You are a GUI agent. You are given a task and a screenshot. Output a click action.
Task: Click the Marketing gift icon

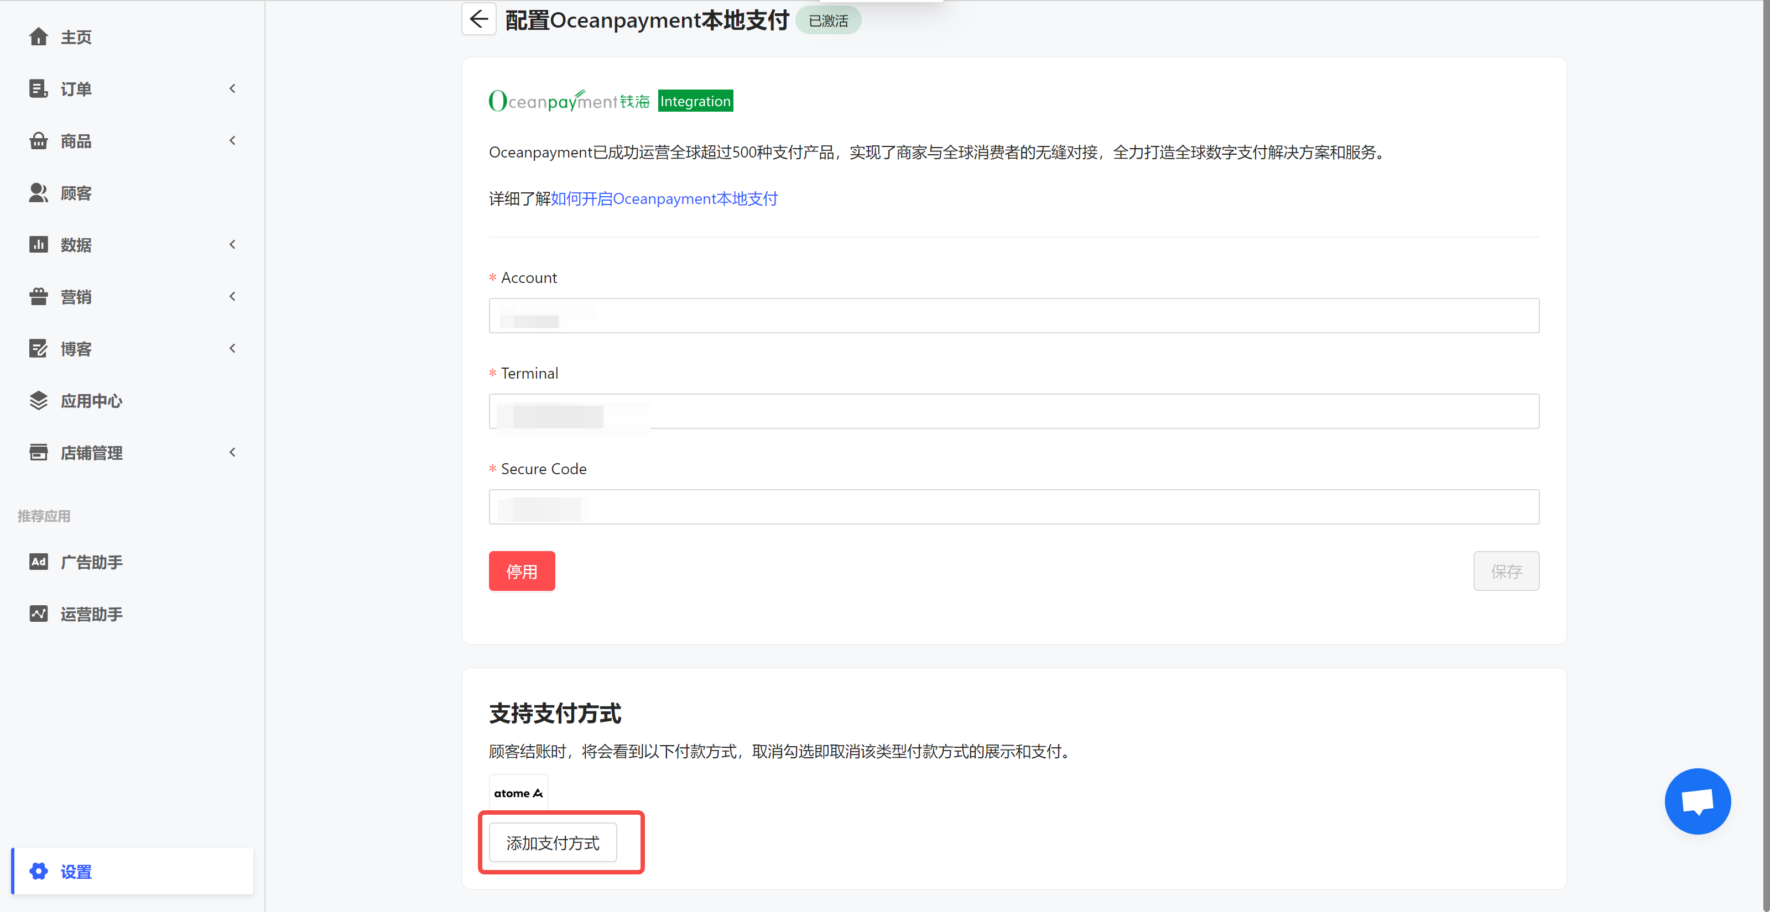point(39,297)
